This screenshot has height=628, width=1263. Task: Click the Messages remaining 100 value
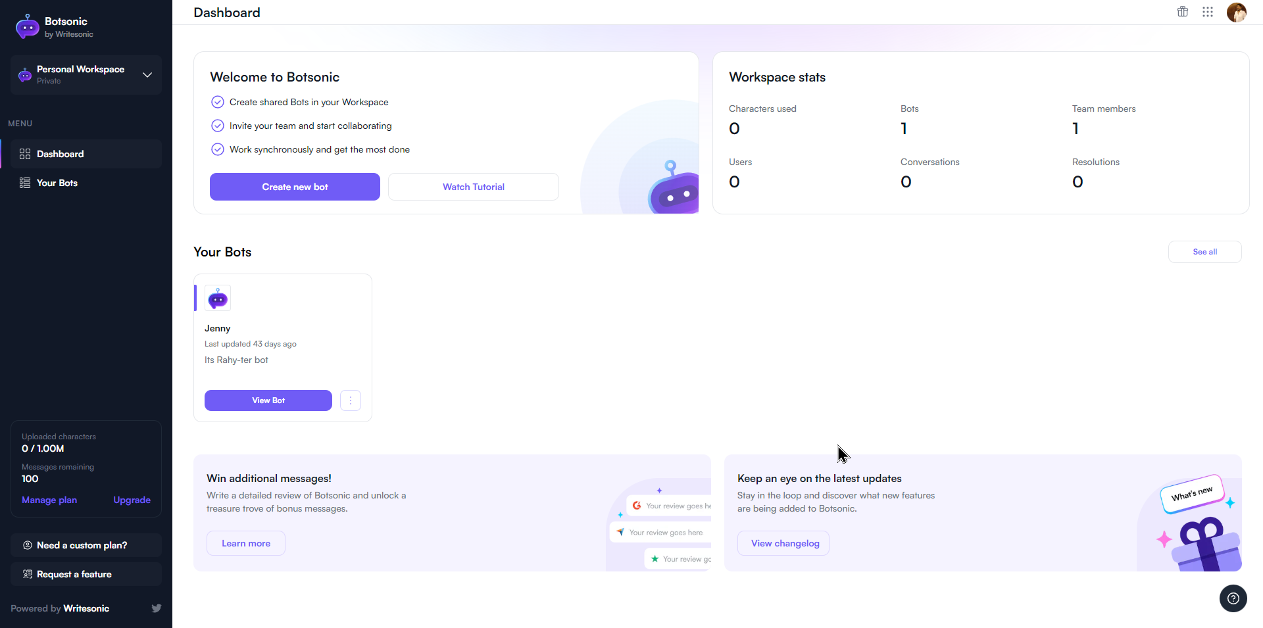30,479
